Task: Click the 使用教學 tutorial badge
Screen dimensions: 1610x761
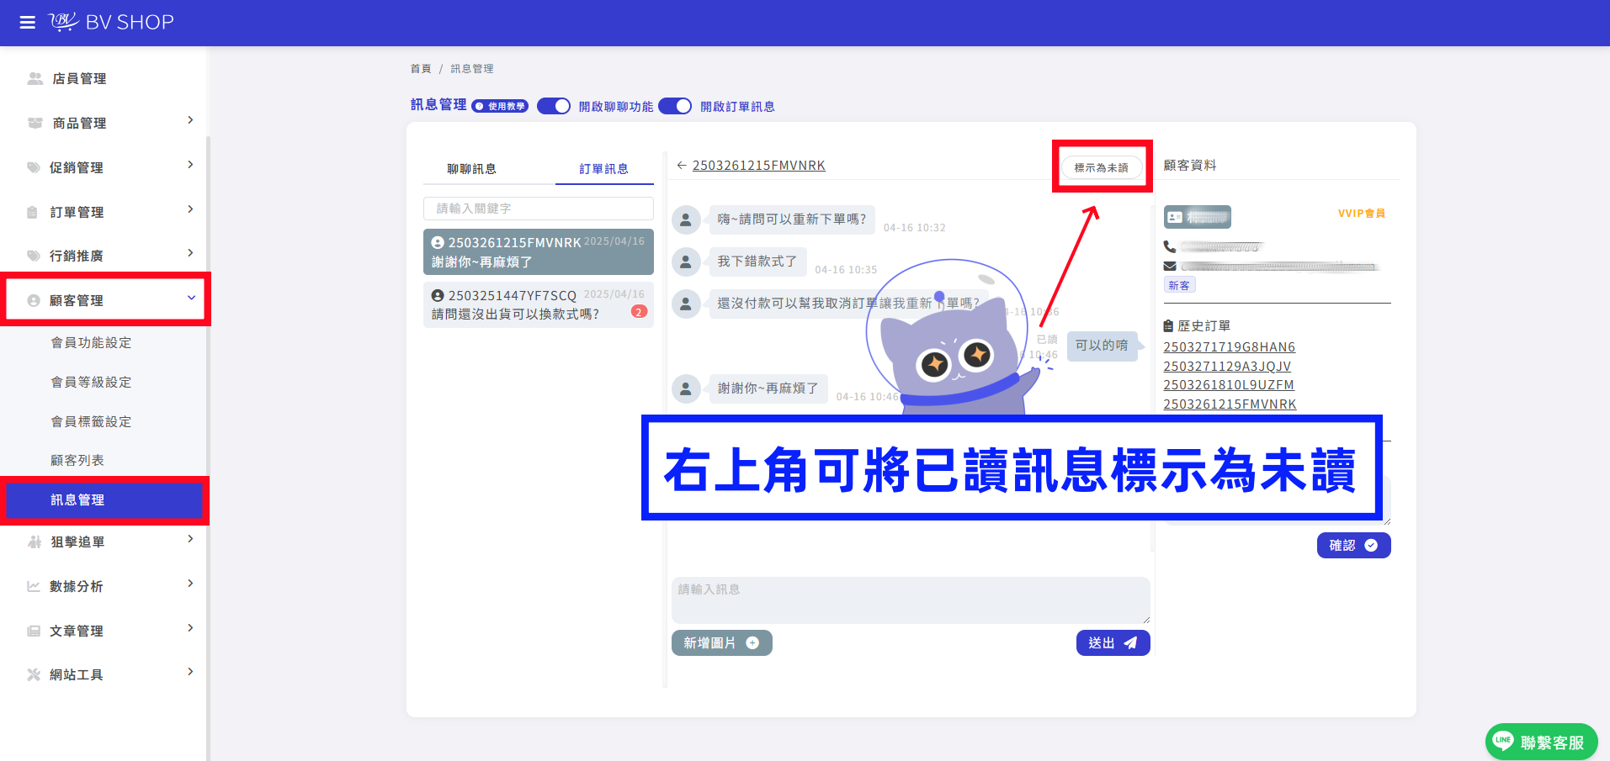Action: (500, 106)
